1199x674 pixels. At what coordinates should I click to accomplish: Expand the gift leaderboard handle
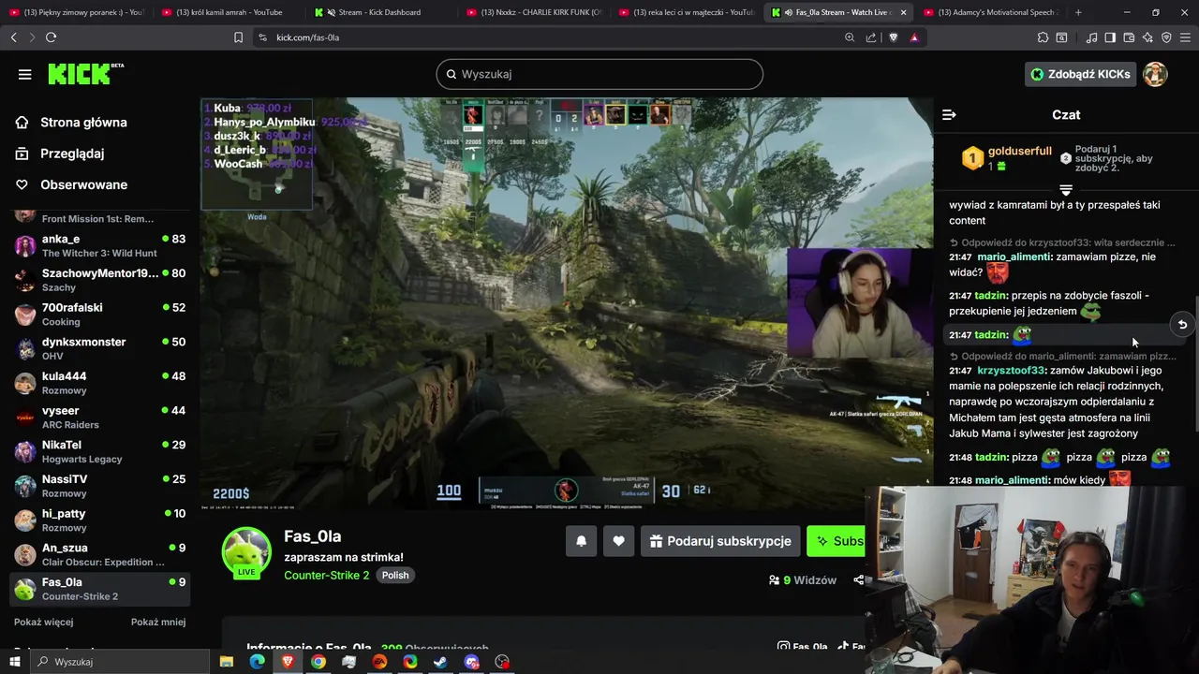tap(1066, 190)
